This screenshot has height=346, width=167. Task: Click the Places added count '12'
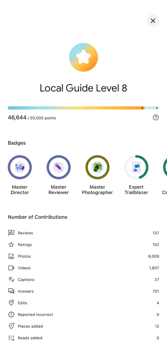(157, 326)
